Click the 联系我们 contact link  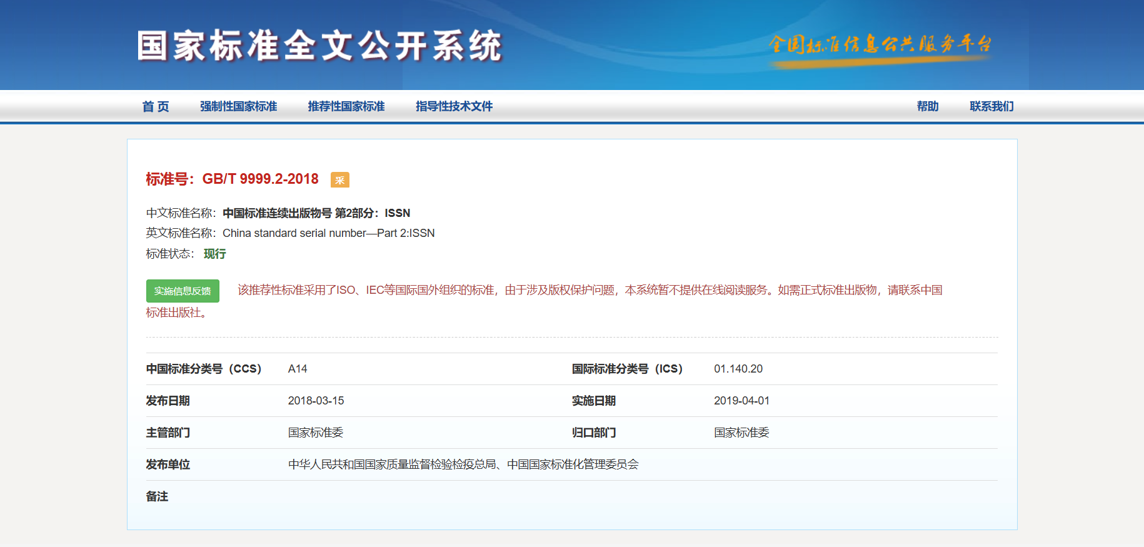point(991,106)
